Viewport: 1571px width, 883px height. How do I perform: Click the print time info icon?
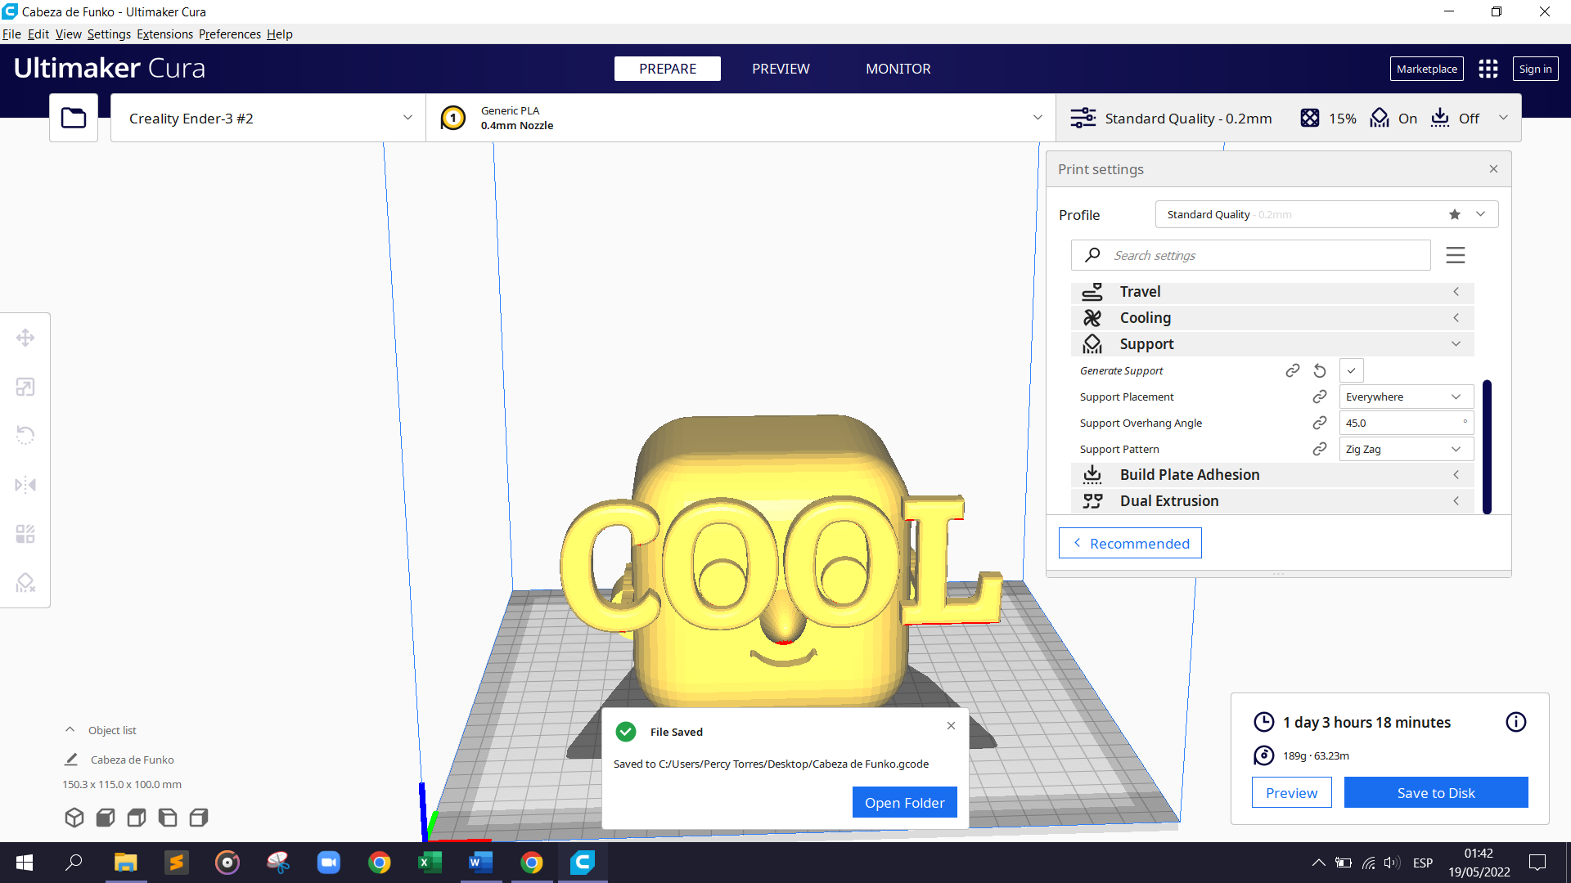point(1515,722)
